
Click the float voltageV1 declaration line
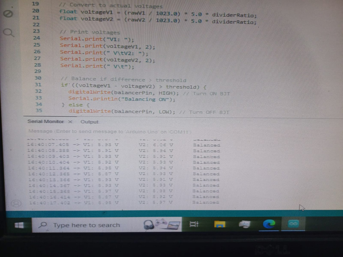(158, 13)
